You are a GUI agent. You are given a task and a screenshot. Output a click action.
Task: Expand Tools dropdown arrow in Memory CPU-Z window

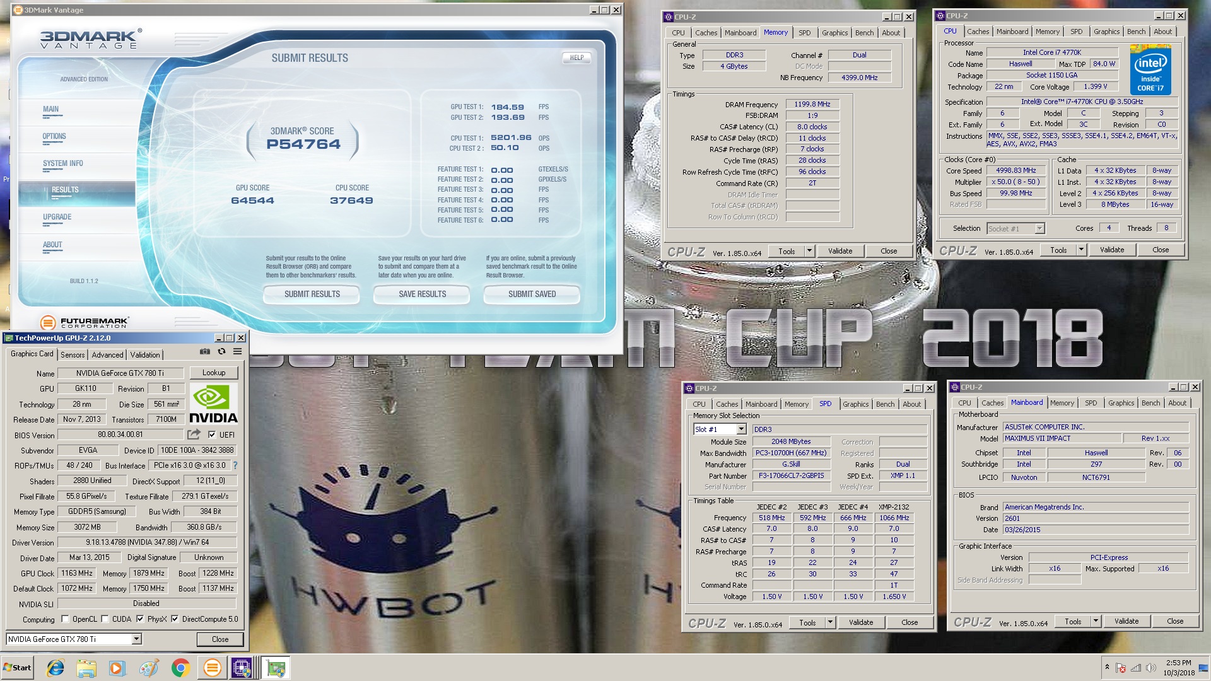coord(809,251)
